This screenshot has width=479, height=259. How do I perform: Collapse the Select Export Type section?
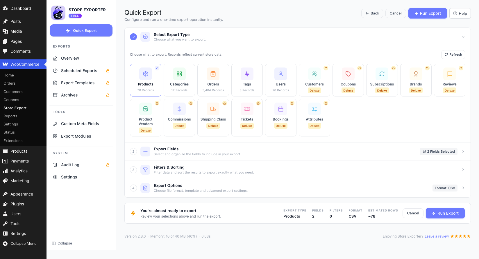tap(463, 37)
